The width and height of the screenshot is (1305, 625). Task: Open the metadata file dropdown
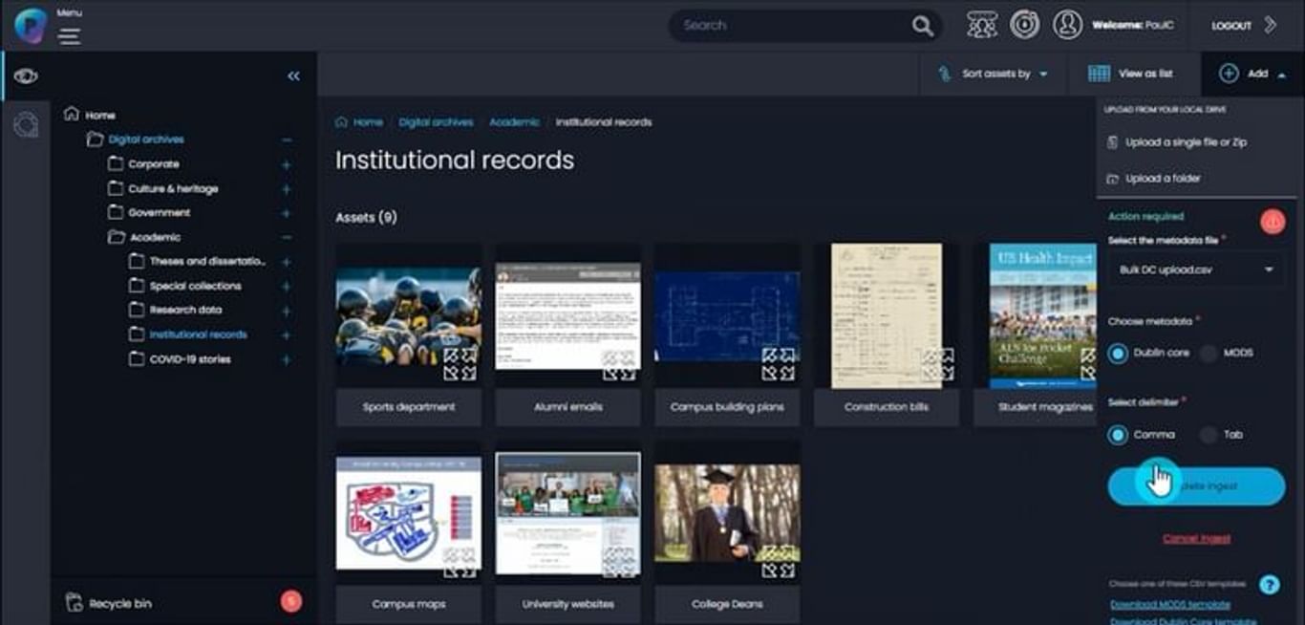click(x=1196, y=269)
